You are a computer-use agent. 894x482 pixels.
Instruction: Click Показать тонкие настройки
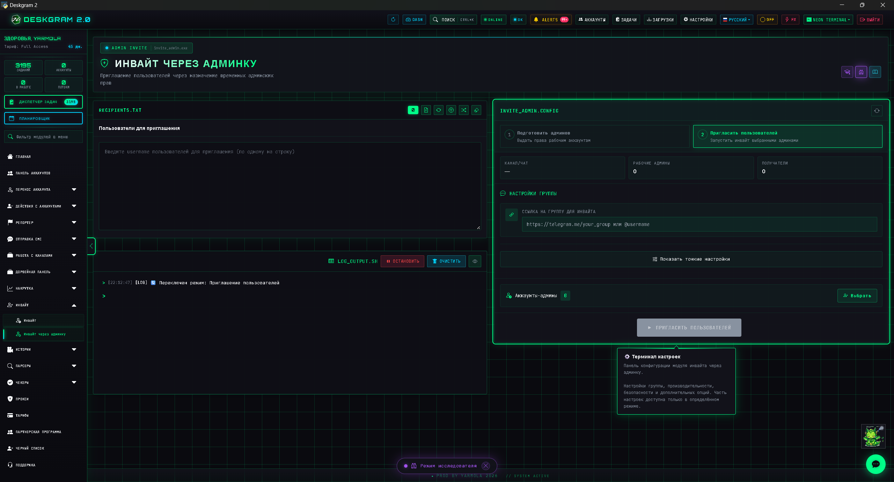point(691,259)
